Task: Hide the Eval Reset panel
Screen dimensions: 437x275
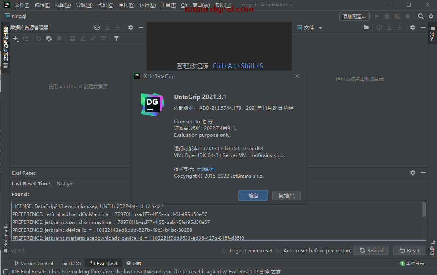Action: tap(423, 173)
